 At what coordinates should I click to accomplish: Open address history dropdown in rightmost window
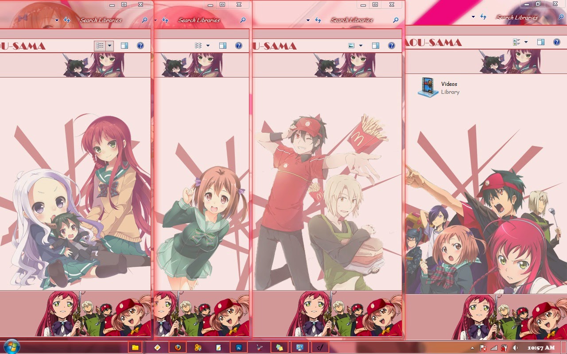(473, 17)
